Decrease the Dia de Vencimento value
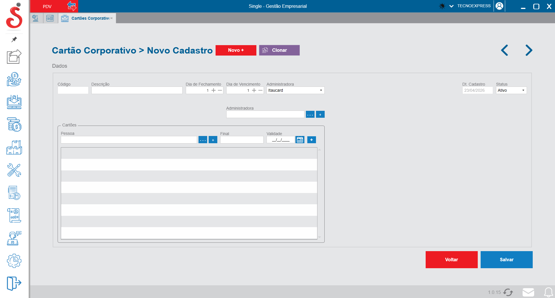The width and height of the screenshot is (555, 298). [260, 91]
